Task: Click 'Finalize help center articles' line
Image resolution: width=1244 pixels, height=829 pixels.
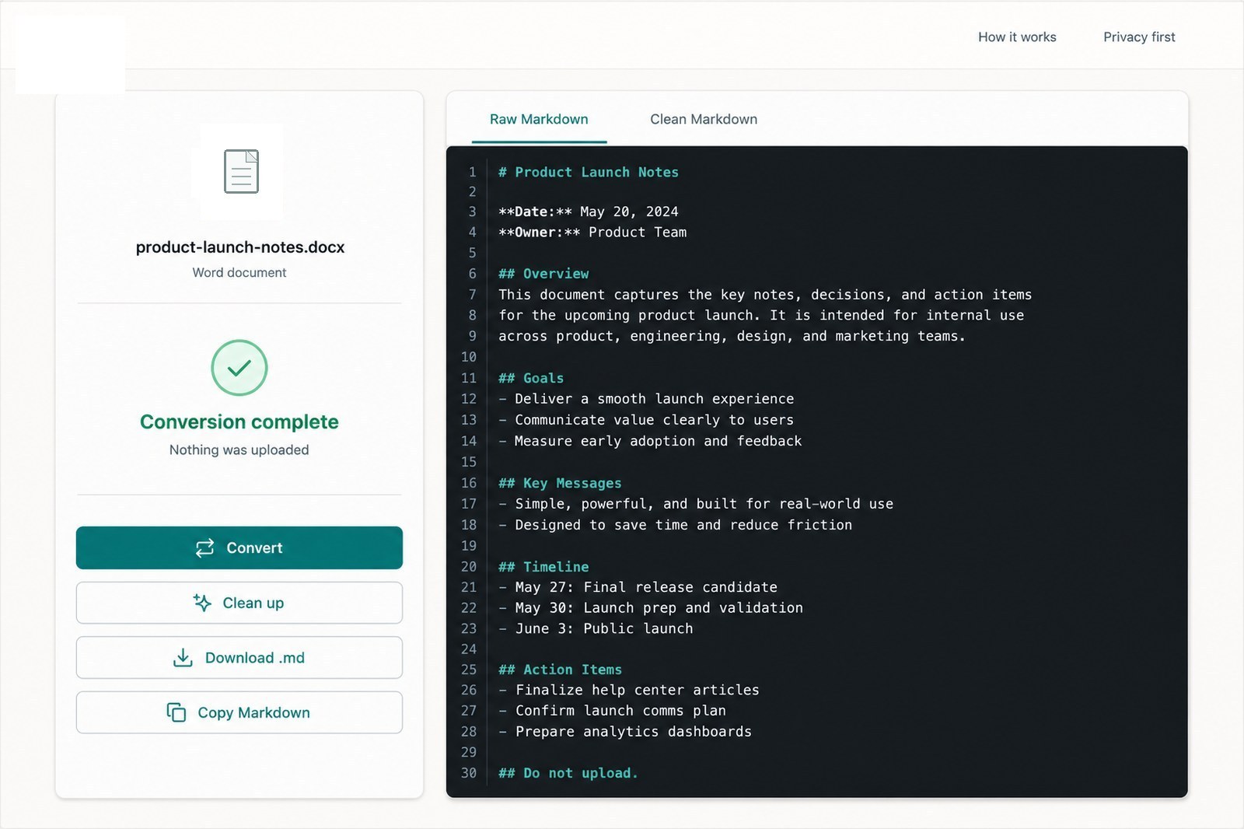Action: [629, 690]
